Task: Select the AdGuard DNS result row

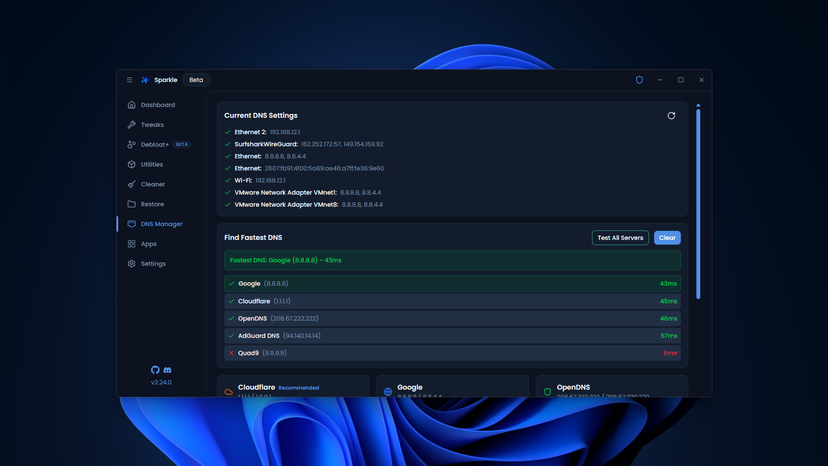Action: pyautogui.click(x=453, y=336)
